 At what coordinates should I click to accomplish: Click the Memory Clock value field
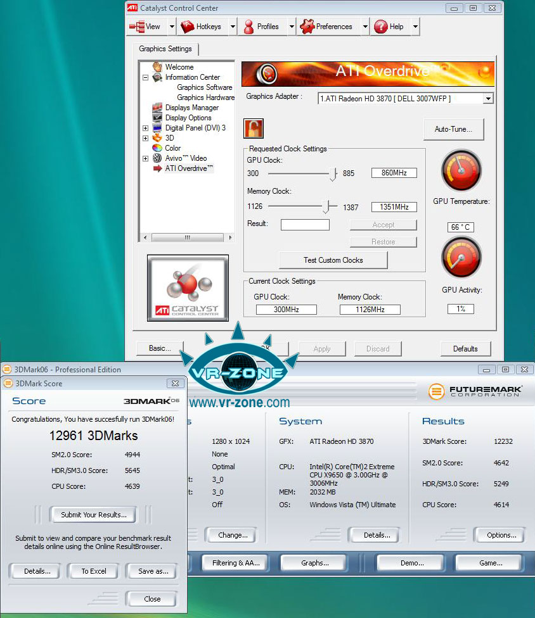394,207
